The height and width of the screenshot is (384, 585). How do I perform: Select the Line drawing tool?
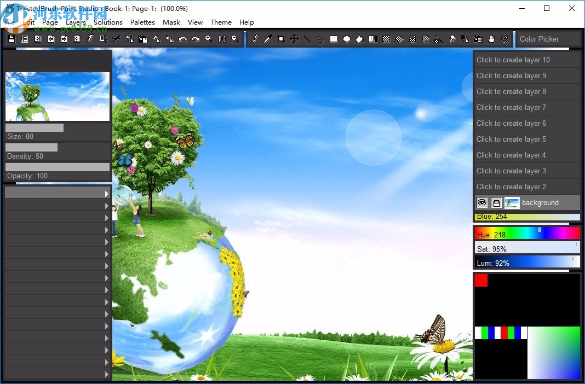click(306, 39)
